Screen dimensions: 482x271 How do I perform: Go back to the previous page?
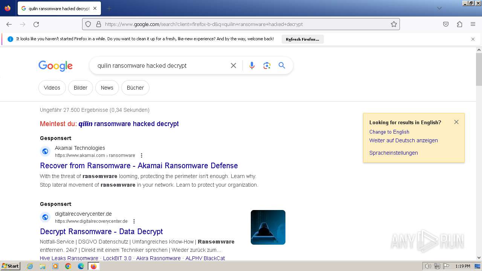point(9,24)
